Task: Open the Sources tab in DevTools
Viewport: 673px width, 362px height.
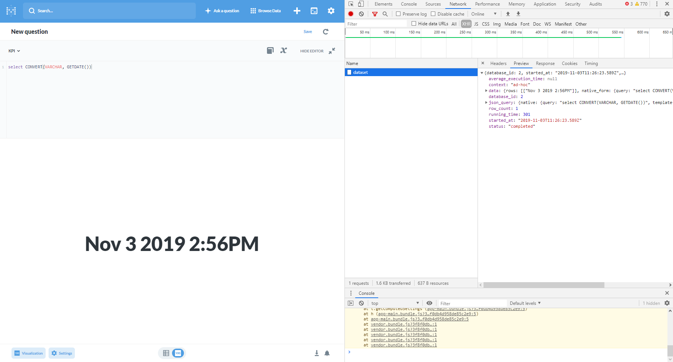Action: click(x=433, y=4)
